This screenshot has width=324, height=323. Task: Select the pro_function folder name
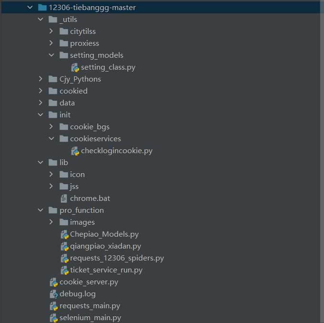coord(81,211)
